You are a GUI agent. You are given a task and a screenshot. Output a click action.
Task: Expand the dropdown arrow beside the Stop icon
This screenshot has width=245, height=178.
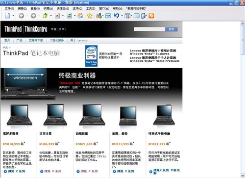[63, 16]
